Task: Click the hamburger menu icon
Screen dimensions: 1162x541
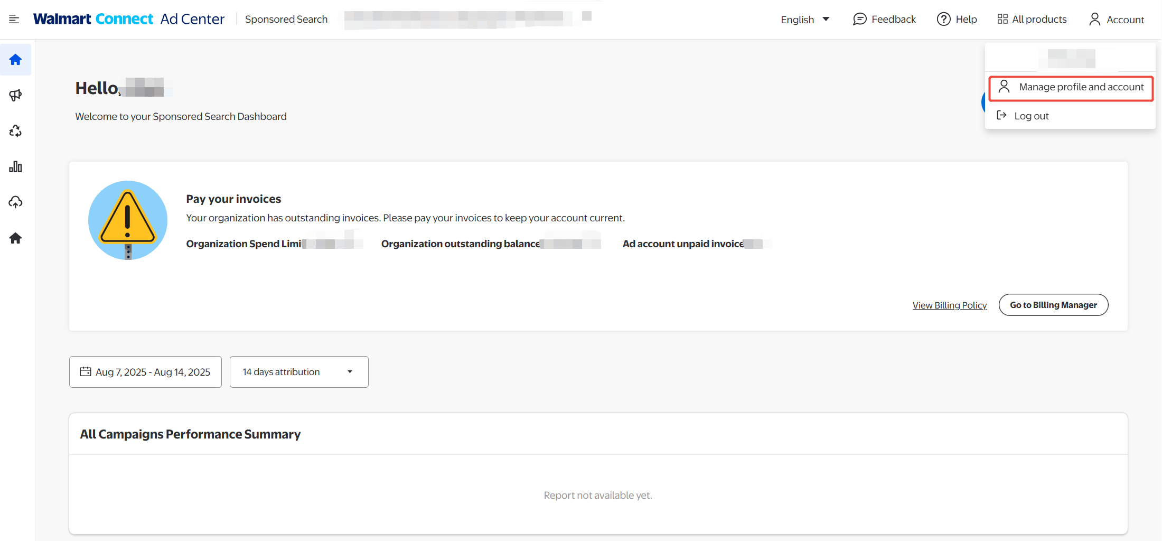Action: (14, 20)
